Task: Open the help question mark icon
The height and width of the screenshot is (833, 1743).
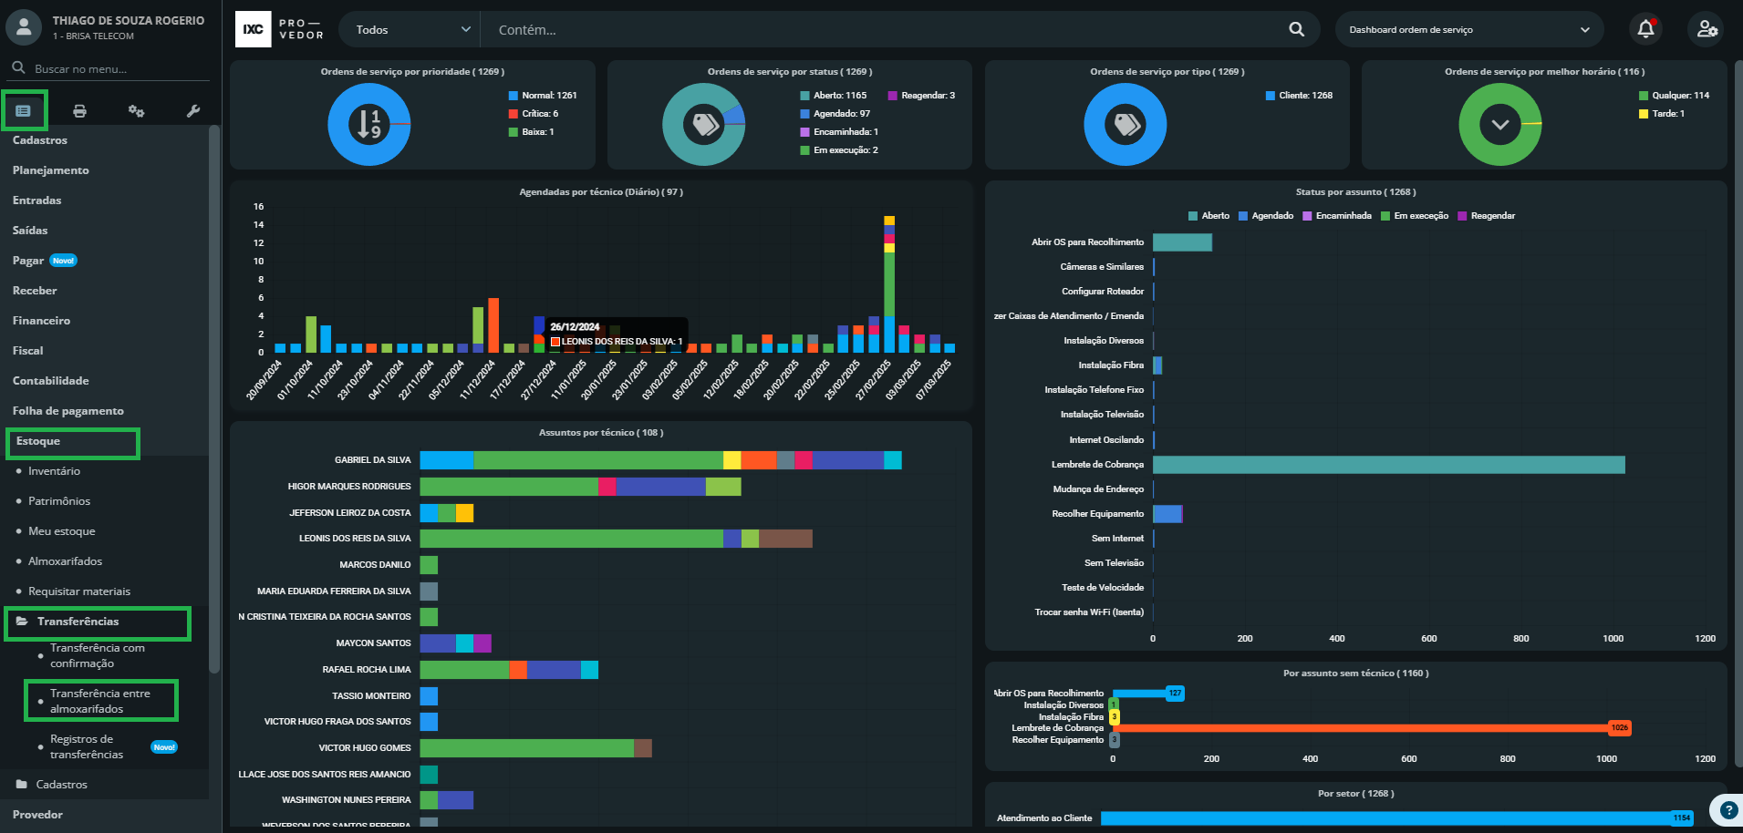Action: (x=1728, y=809)
